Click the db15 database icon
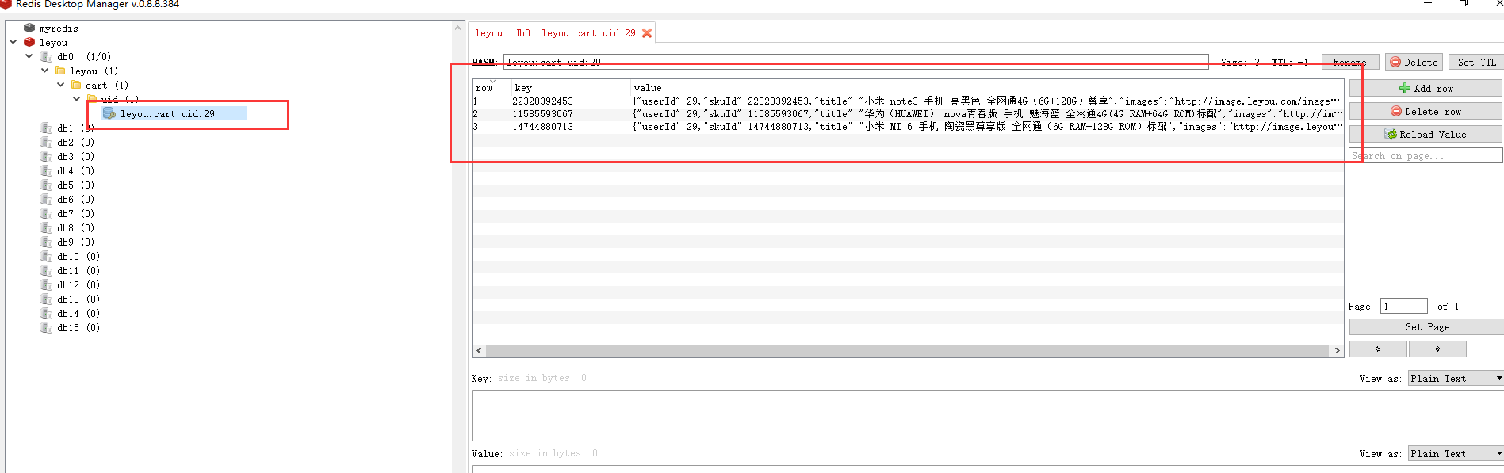This screenshot has width=1504, height=473. coord(46,327)
